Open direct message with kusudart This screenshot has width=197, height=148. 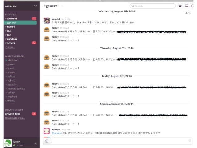tap(12, 84)
